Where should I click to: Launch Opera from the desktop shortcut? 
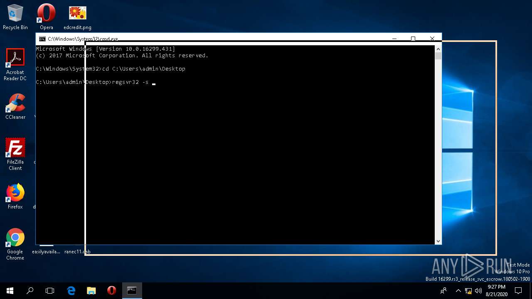click(x=47, y=17)
